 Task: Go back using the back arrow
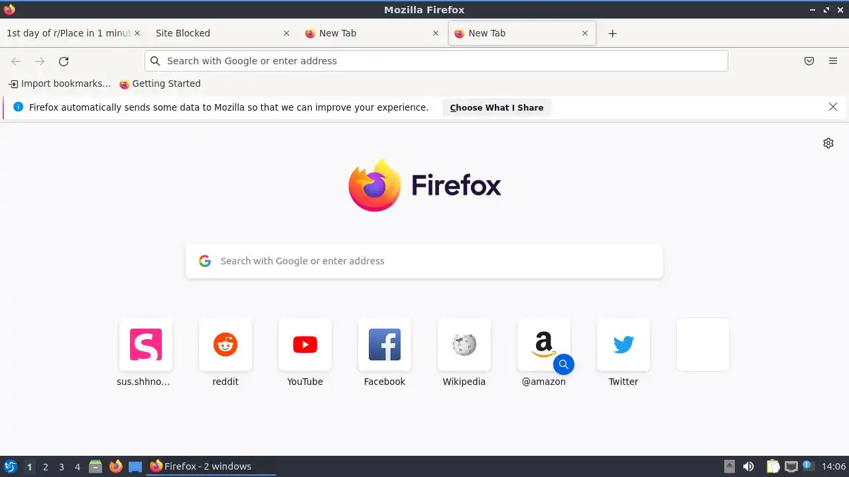16,61
